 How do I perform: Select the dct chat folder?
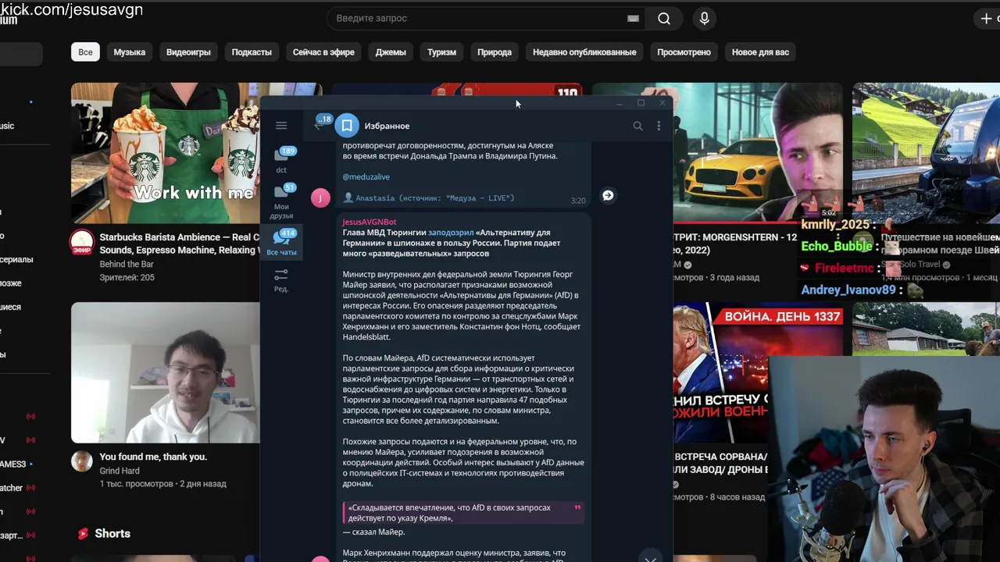coord(281,160)
